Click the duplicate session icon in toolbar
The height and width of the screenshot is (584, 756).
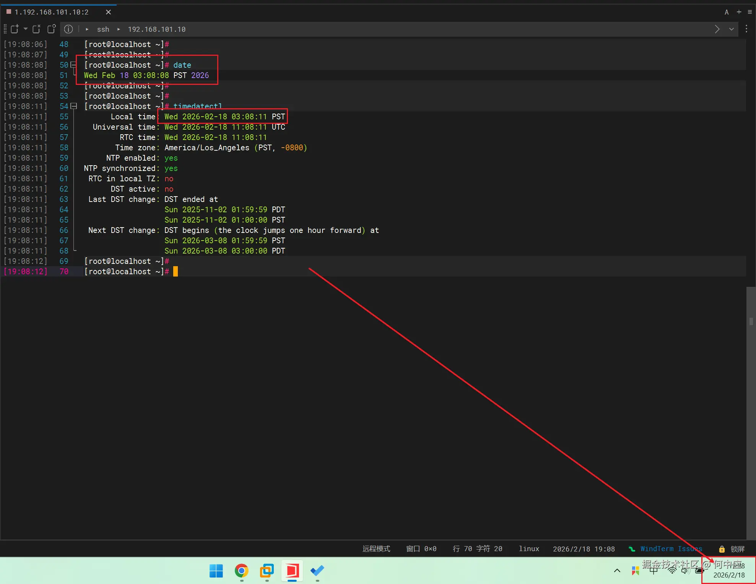pos(51,29)
